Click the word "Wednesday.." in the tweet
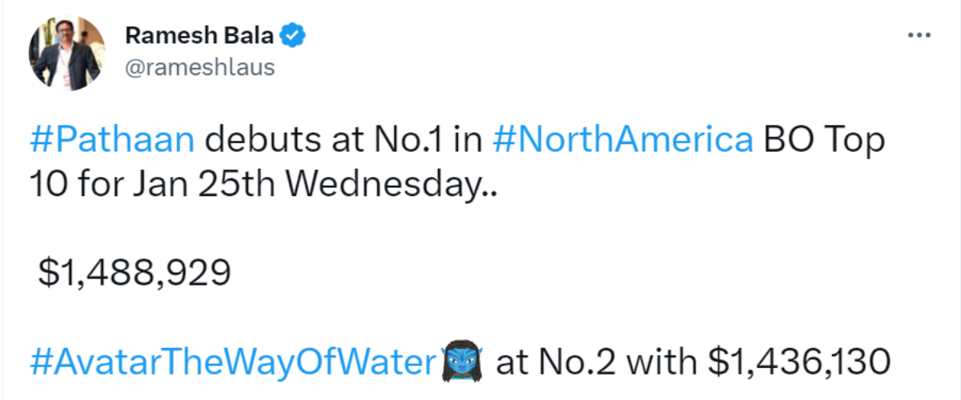 pyautogui.click(x=391, y=185)
